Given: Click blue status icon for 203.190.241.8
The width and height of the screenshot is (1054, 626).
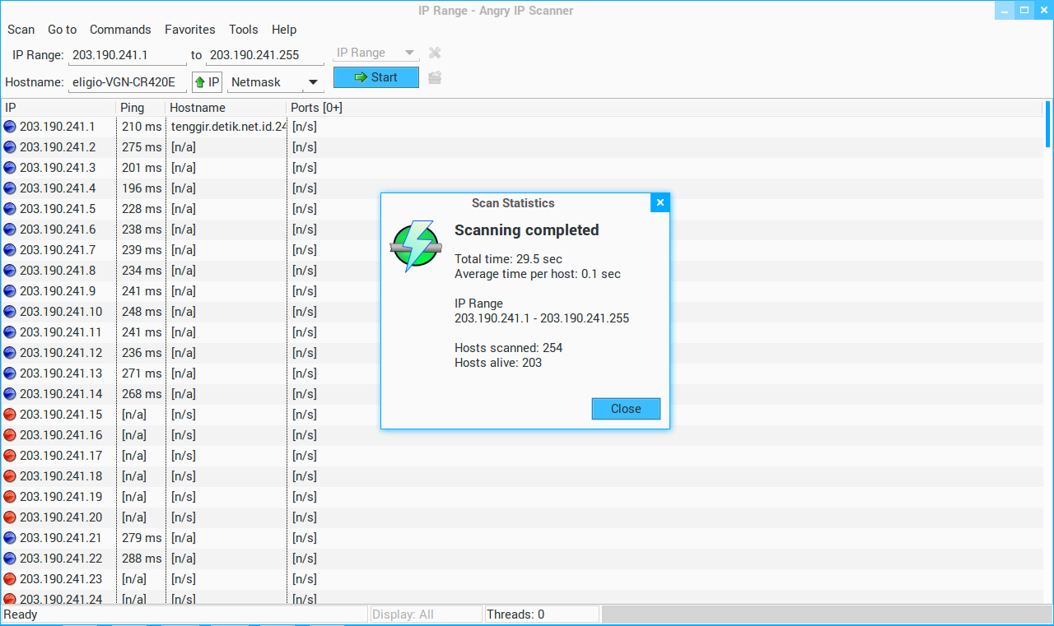Looking at the screenshot, I should pyautogui.click(x=10, y=271).
